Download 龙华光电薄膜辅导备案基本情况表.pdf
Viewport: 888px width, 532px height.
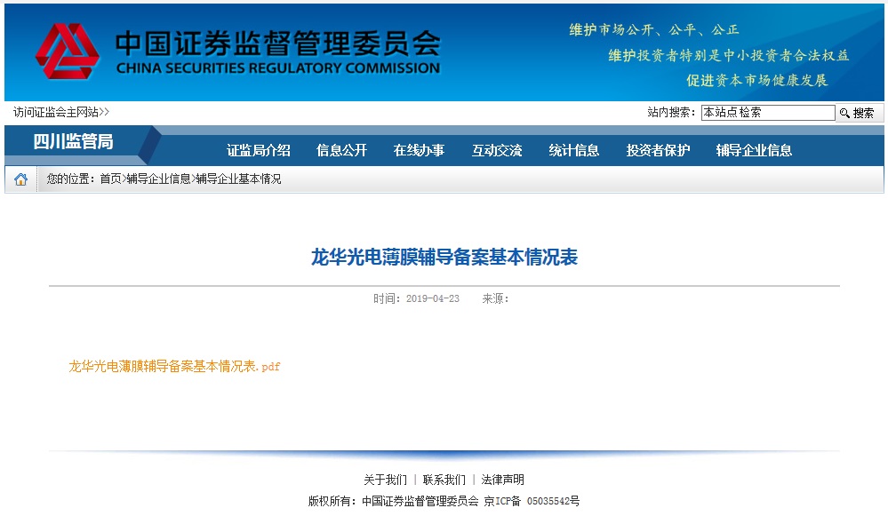tap(174, 366)
